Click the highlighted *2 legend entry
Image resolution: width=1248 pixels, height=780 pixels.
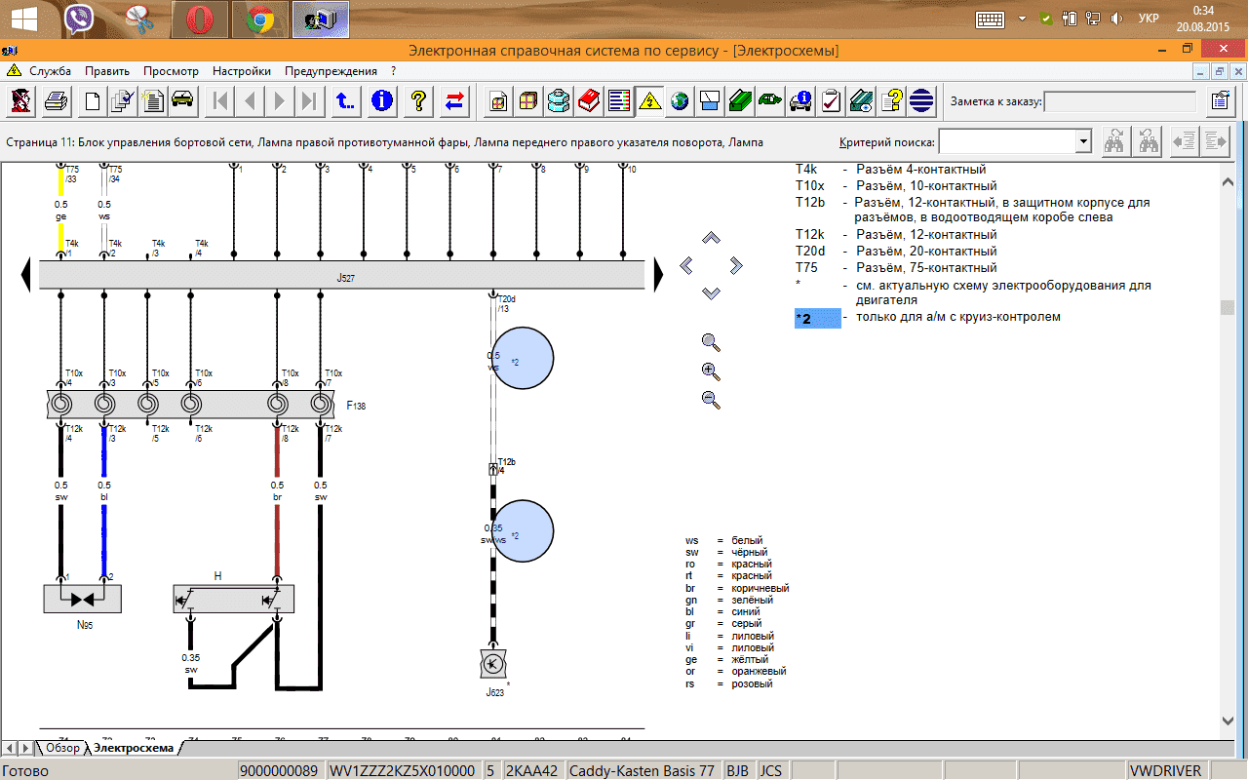(817, 318)
